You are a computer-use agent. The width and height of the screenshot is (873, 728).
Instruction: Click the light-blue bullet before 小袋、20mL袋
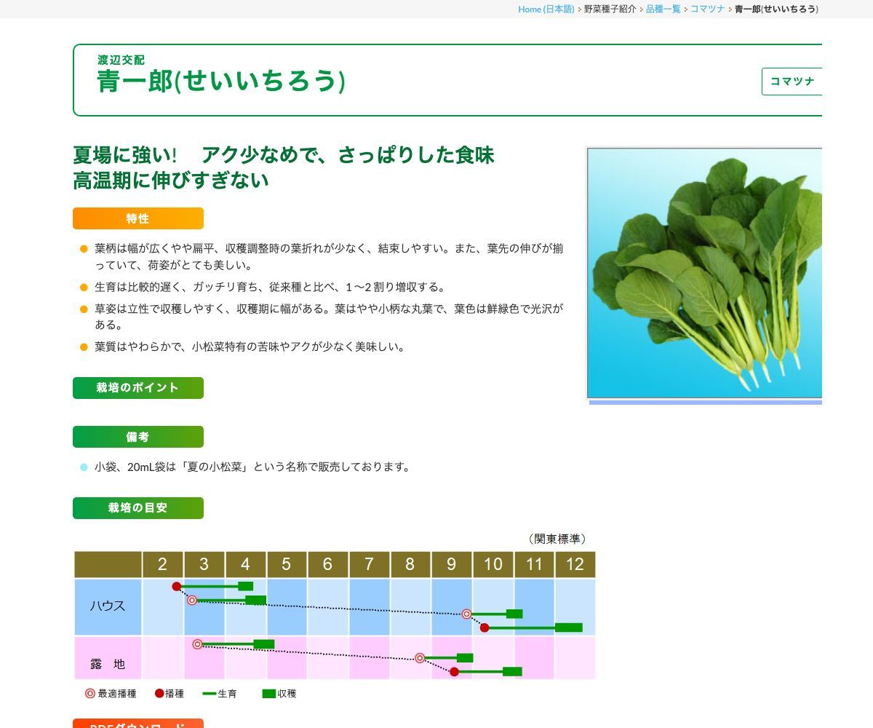point(84,467)
